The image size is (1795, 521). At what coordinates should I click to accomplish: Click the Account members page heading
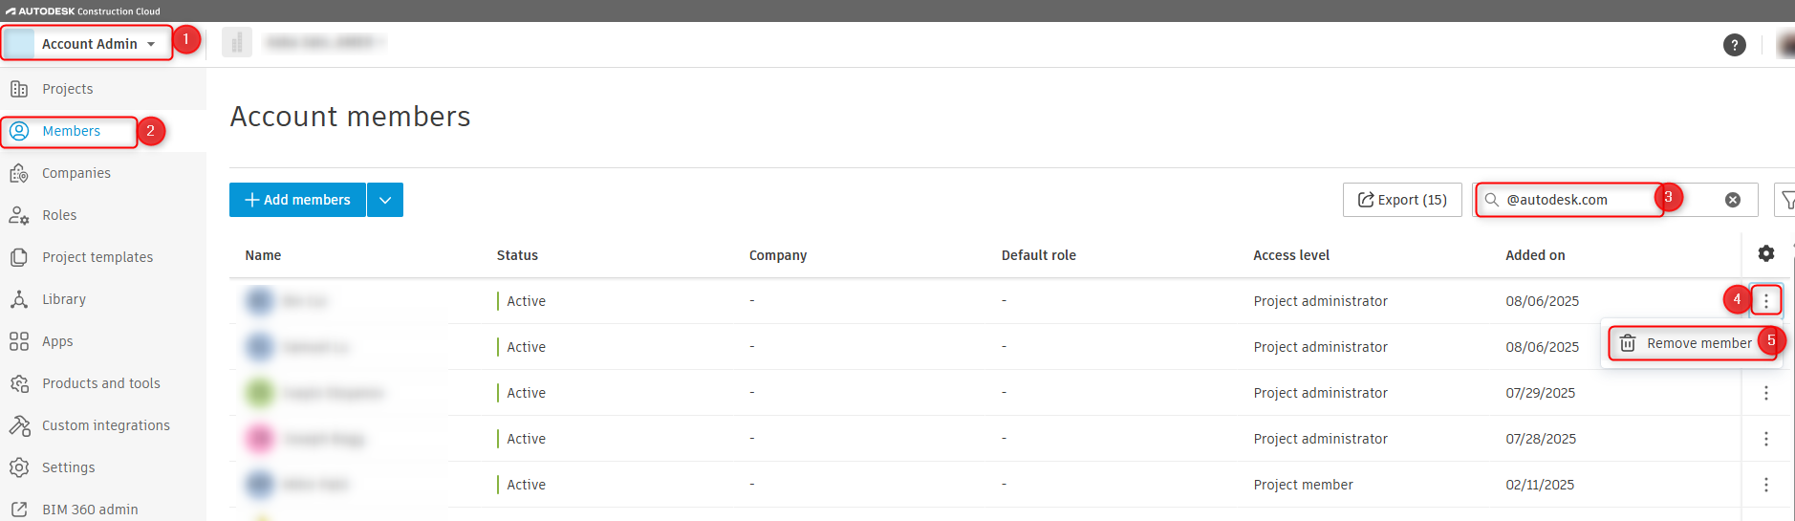coord(350,117)
